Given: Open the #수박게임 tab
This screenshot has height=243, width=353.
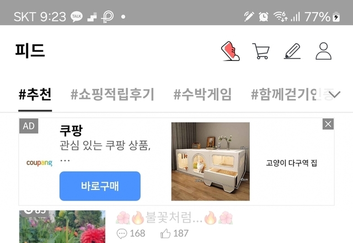Looking at the screenshot, I should point(202,94).
